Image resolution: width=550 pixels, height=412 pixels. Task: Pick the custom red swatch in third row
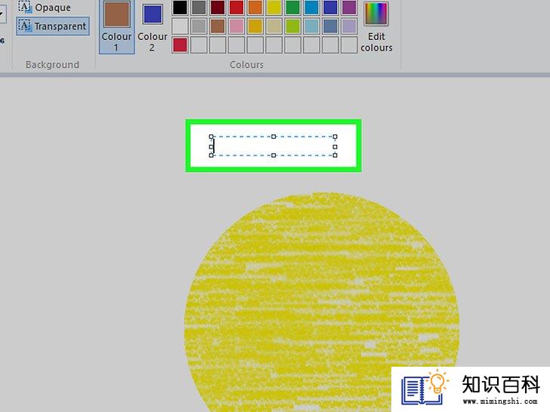(x=180, y=45)
